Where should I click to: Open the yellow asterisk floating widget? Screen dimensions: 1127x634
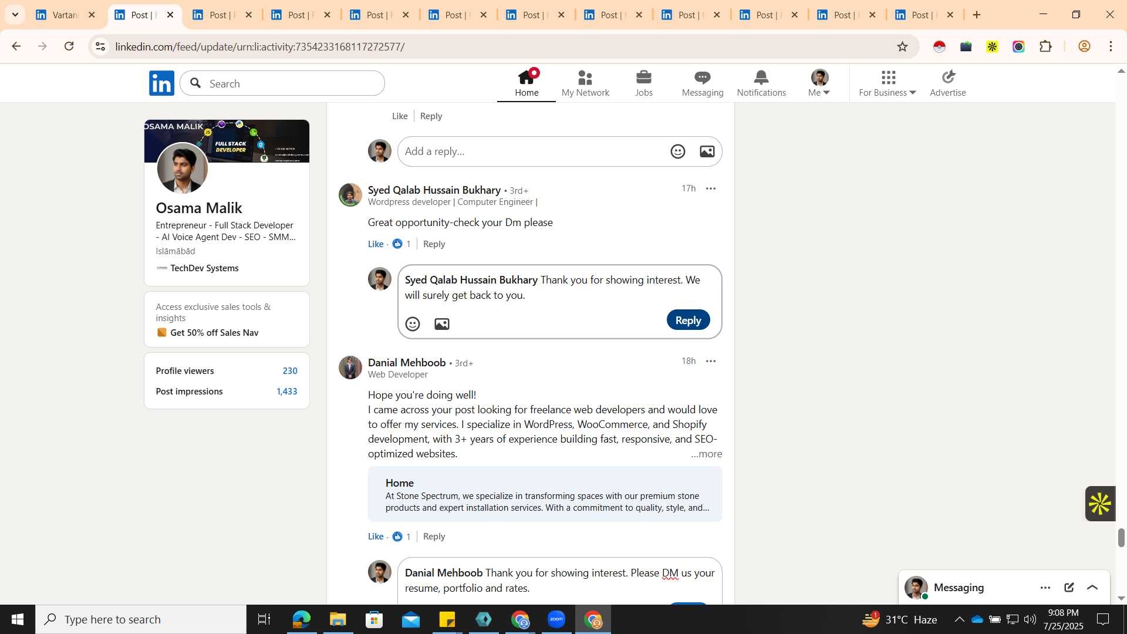(x=1100, y=504)
